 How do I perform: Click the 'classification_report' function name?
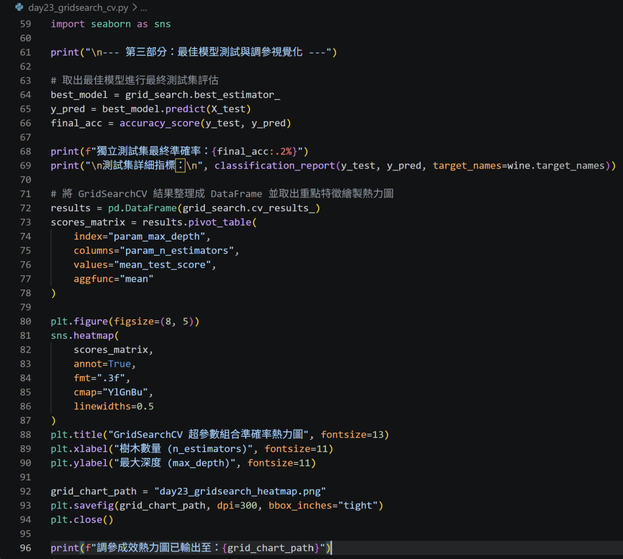pos(275,165)
